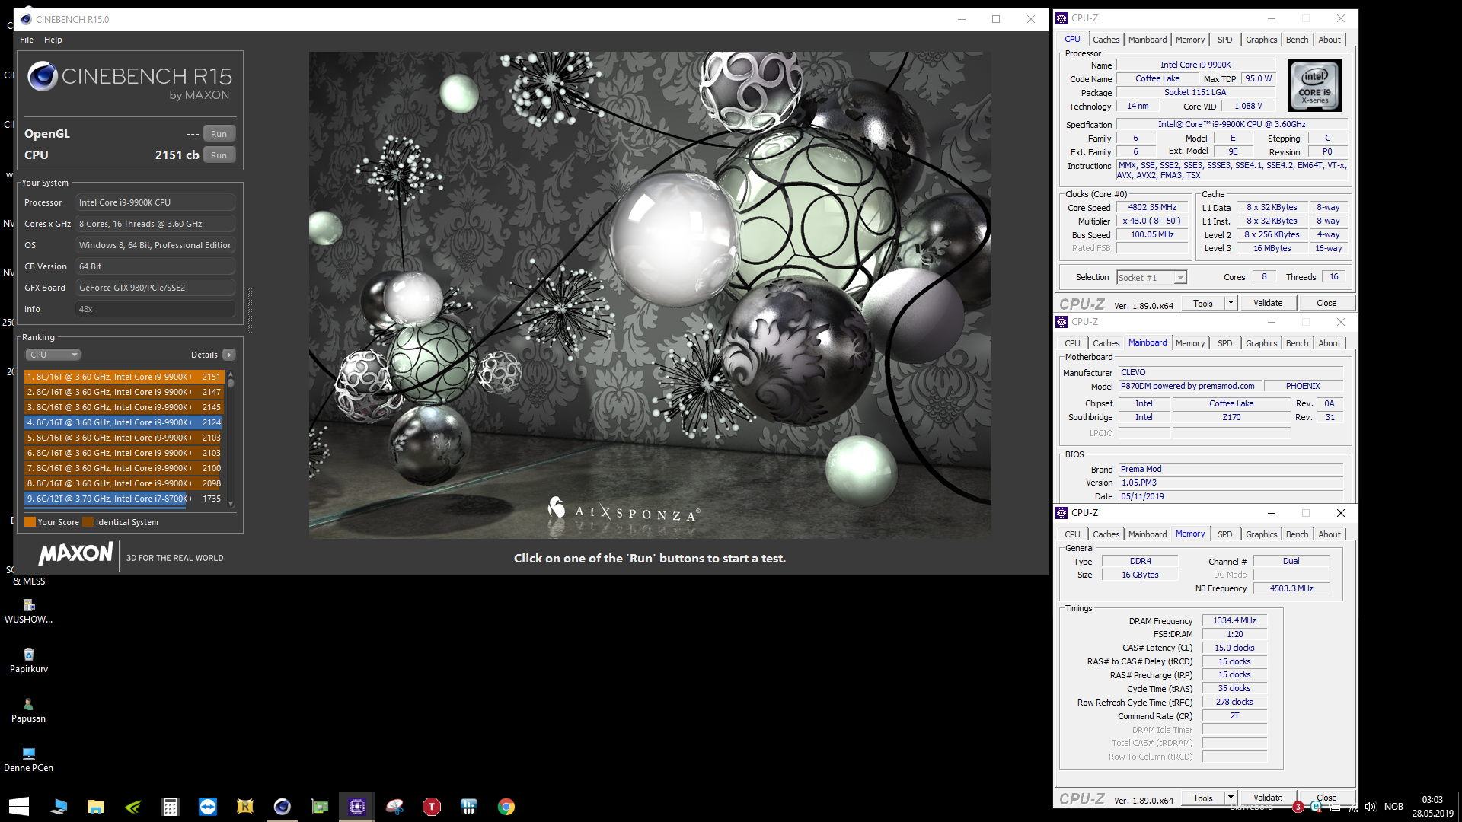Viewport: 1462px width, 822px height.
Task: Open Chrome from the taskbar
Action: [x=506, y=807]
